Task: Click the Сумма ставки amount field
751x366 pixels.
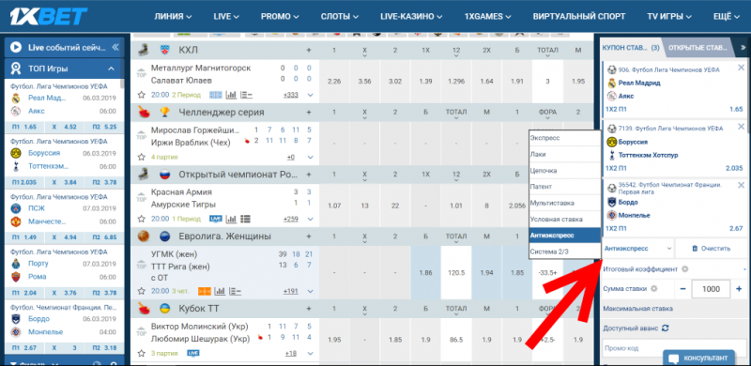Action: (711, 289)
